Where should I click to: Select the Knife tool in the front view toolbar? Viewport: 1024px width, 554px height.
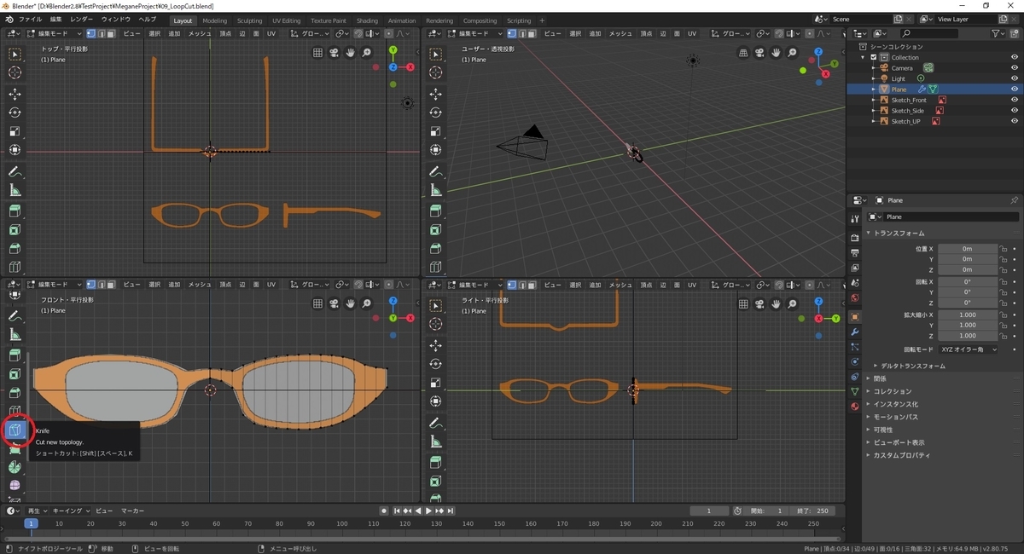click(15, 430)
